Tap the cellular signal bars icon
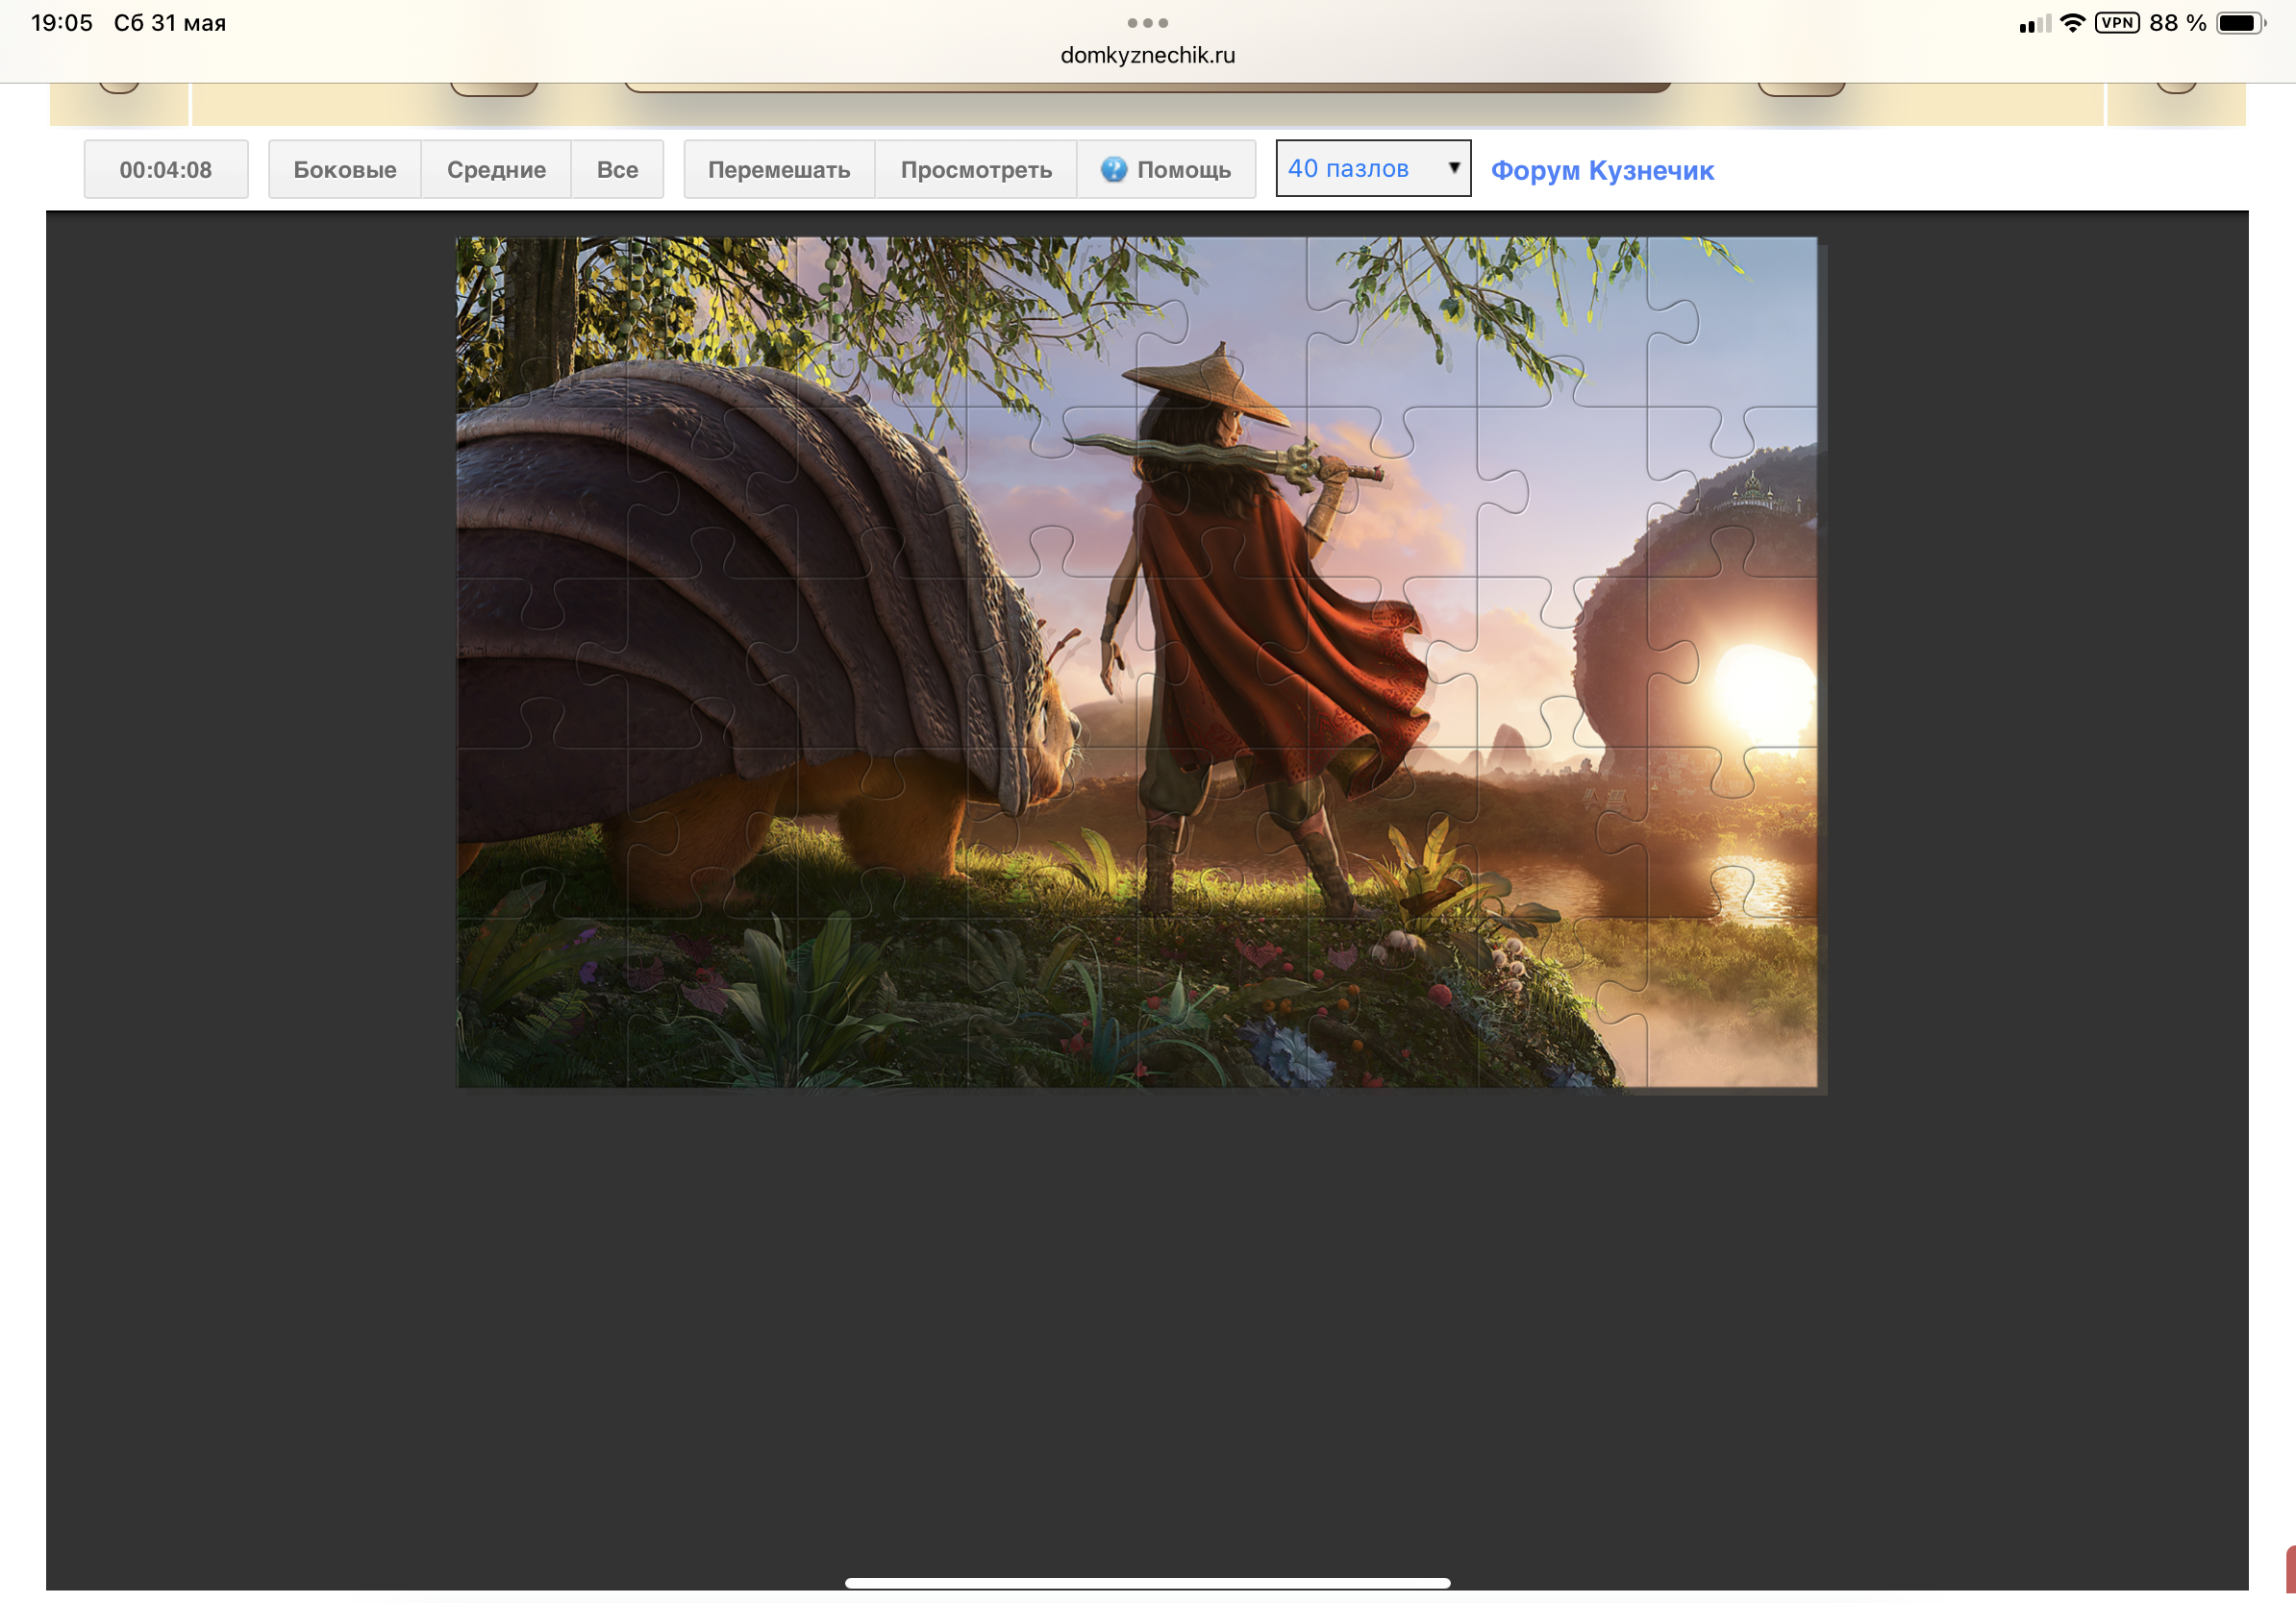The height and width of the screenshot is (1603, 2296). point(2035,23)
